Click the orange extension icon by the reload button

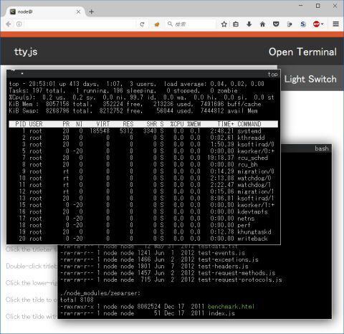pos(157,24)
